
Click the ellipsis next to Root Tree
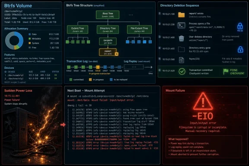pyautogui.click(x=131, y=15)
